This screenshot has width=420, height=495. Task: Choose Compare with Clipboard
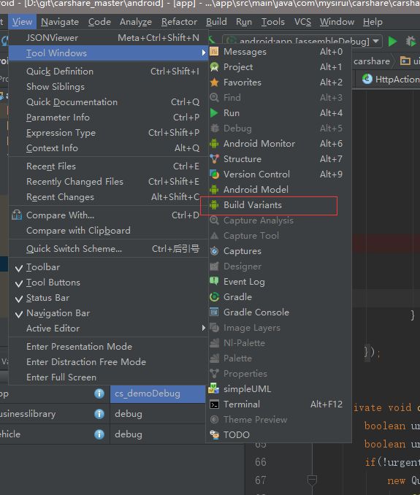pyautogui.click(x=108, y=231)
